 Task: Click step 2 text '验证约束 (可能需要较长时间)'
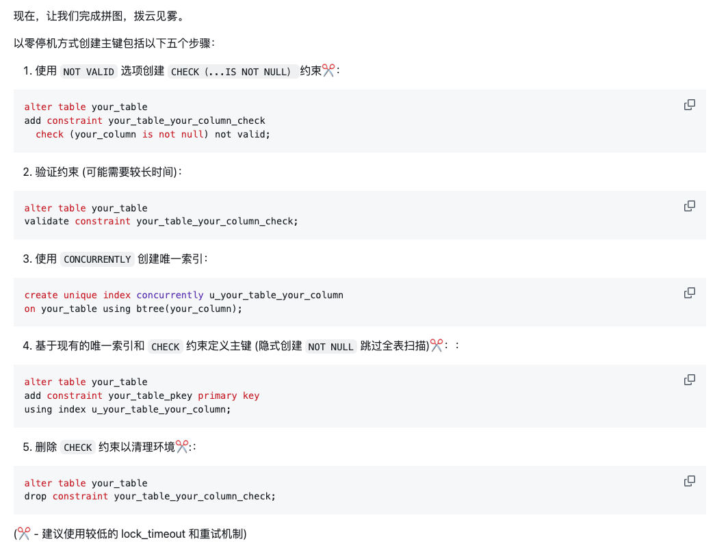click(106, 172)
